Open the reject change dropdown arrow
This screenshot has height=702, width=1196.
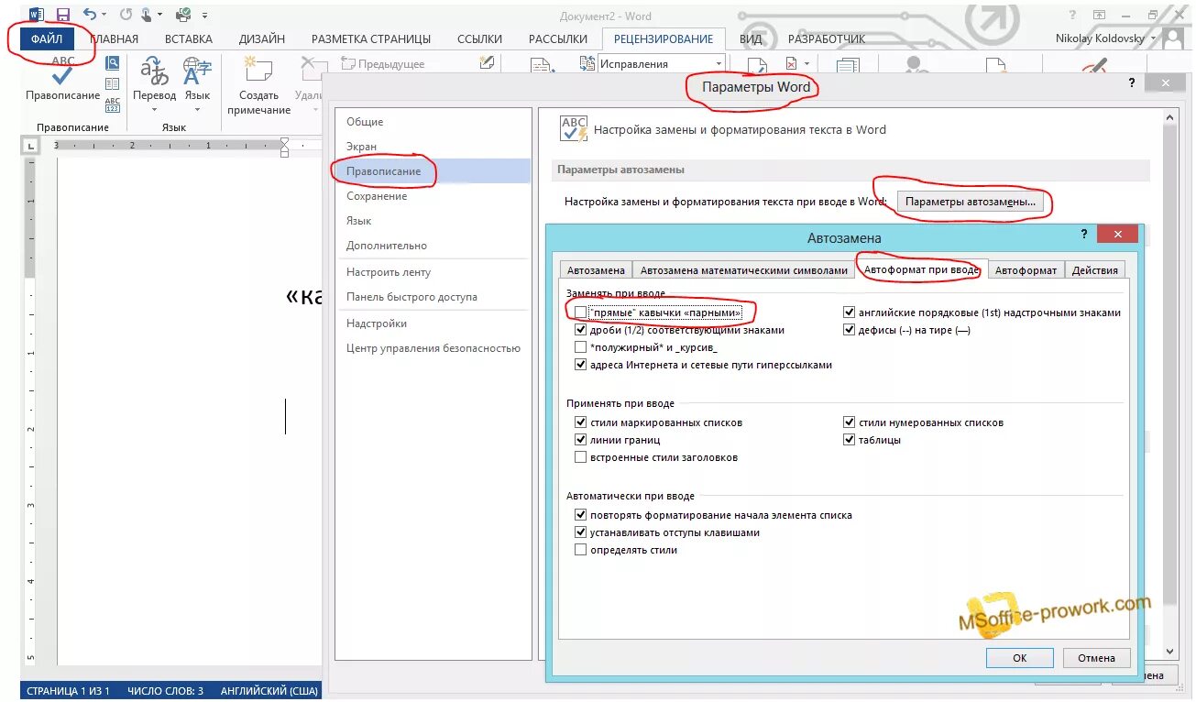[x=807, y=64]
